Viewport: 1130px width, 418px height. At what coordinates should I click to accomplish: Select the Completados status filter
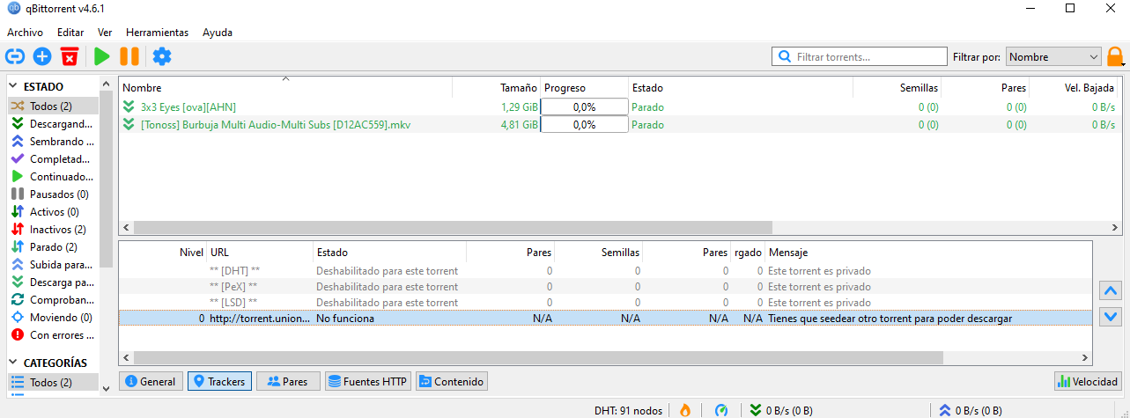tap(52, 159)
